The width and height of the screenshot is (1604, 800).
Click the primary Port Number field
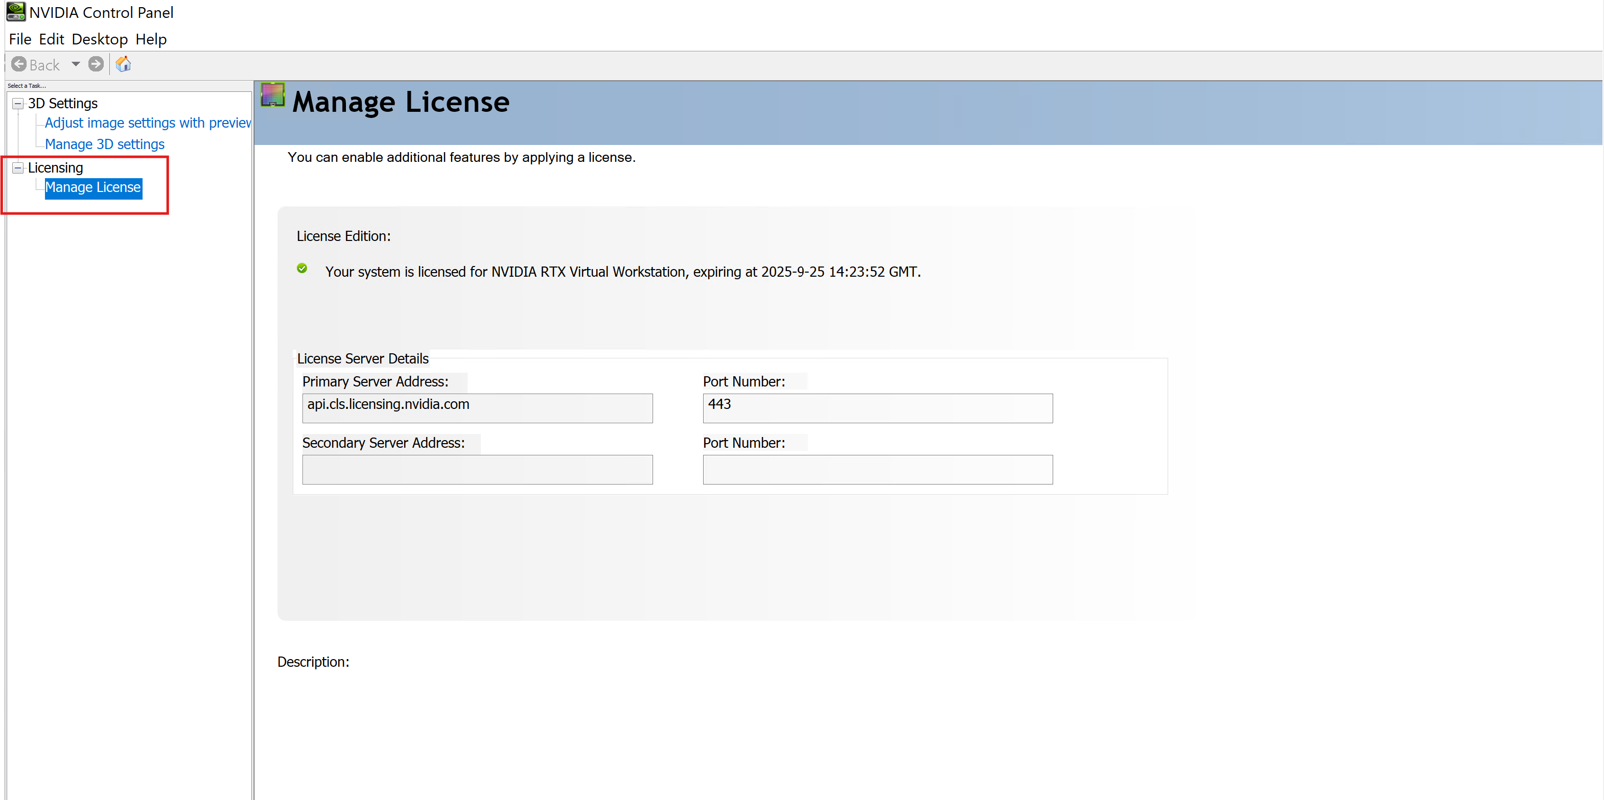877,408
